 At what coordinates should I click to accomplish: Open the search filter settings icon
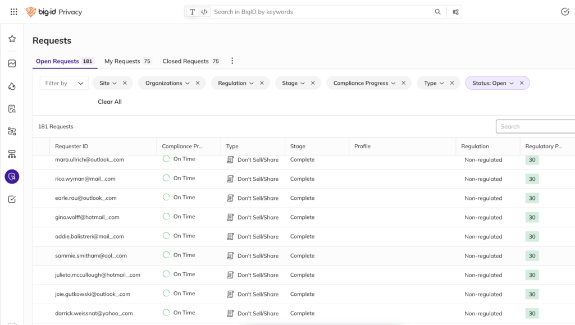pos(455,12)
